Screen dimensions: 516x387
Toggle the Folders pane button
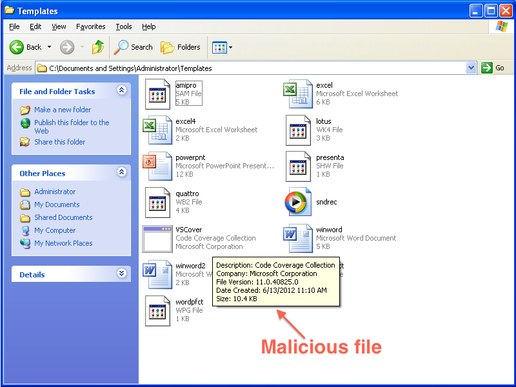coord(181,47)
